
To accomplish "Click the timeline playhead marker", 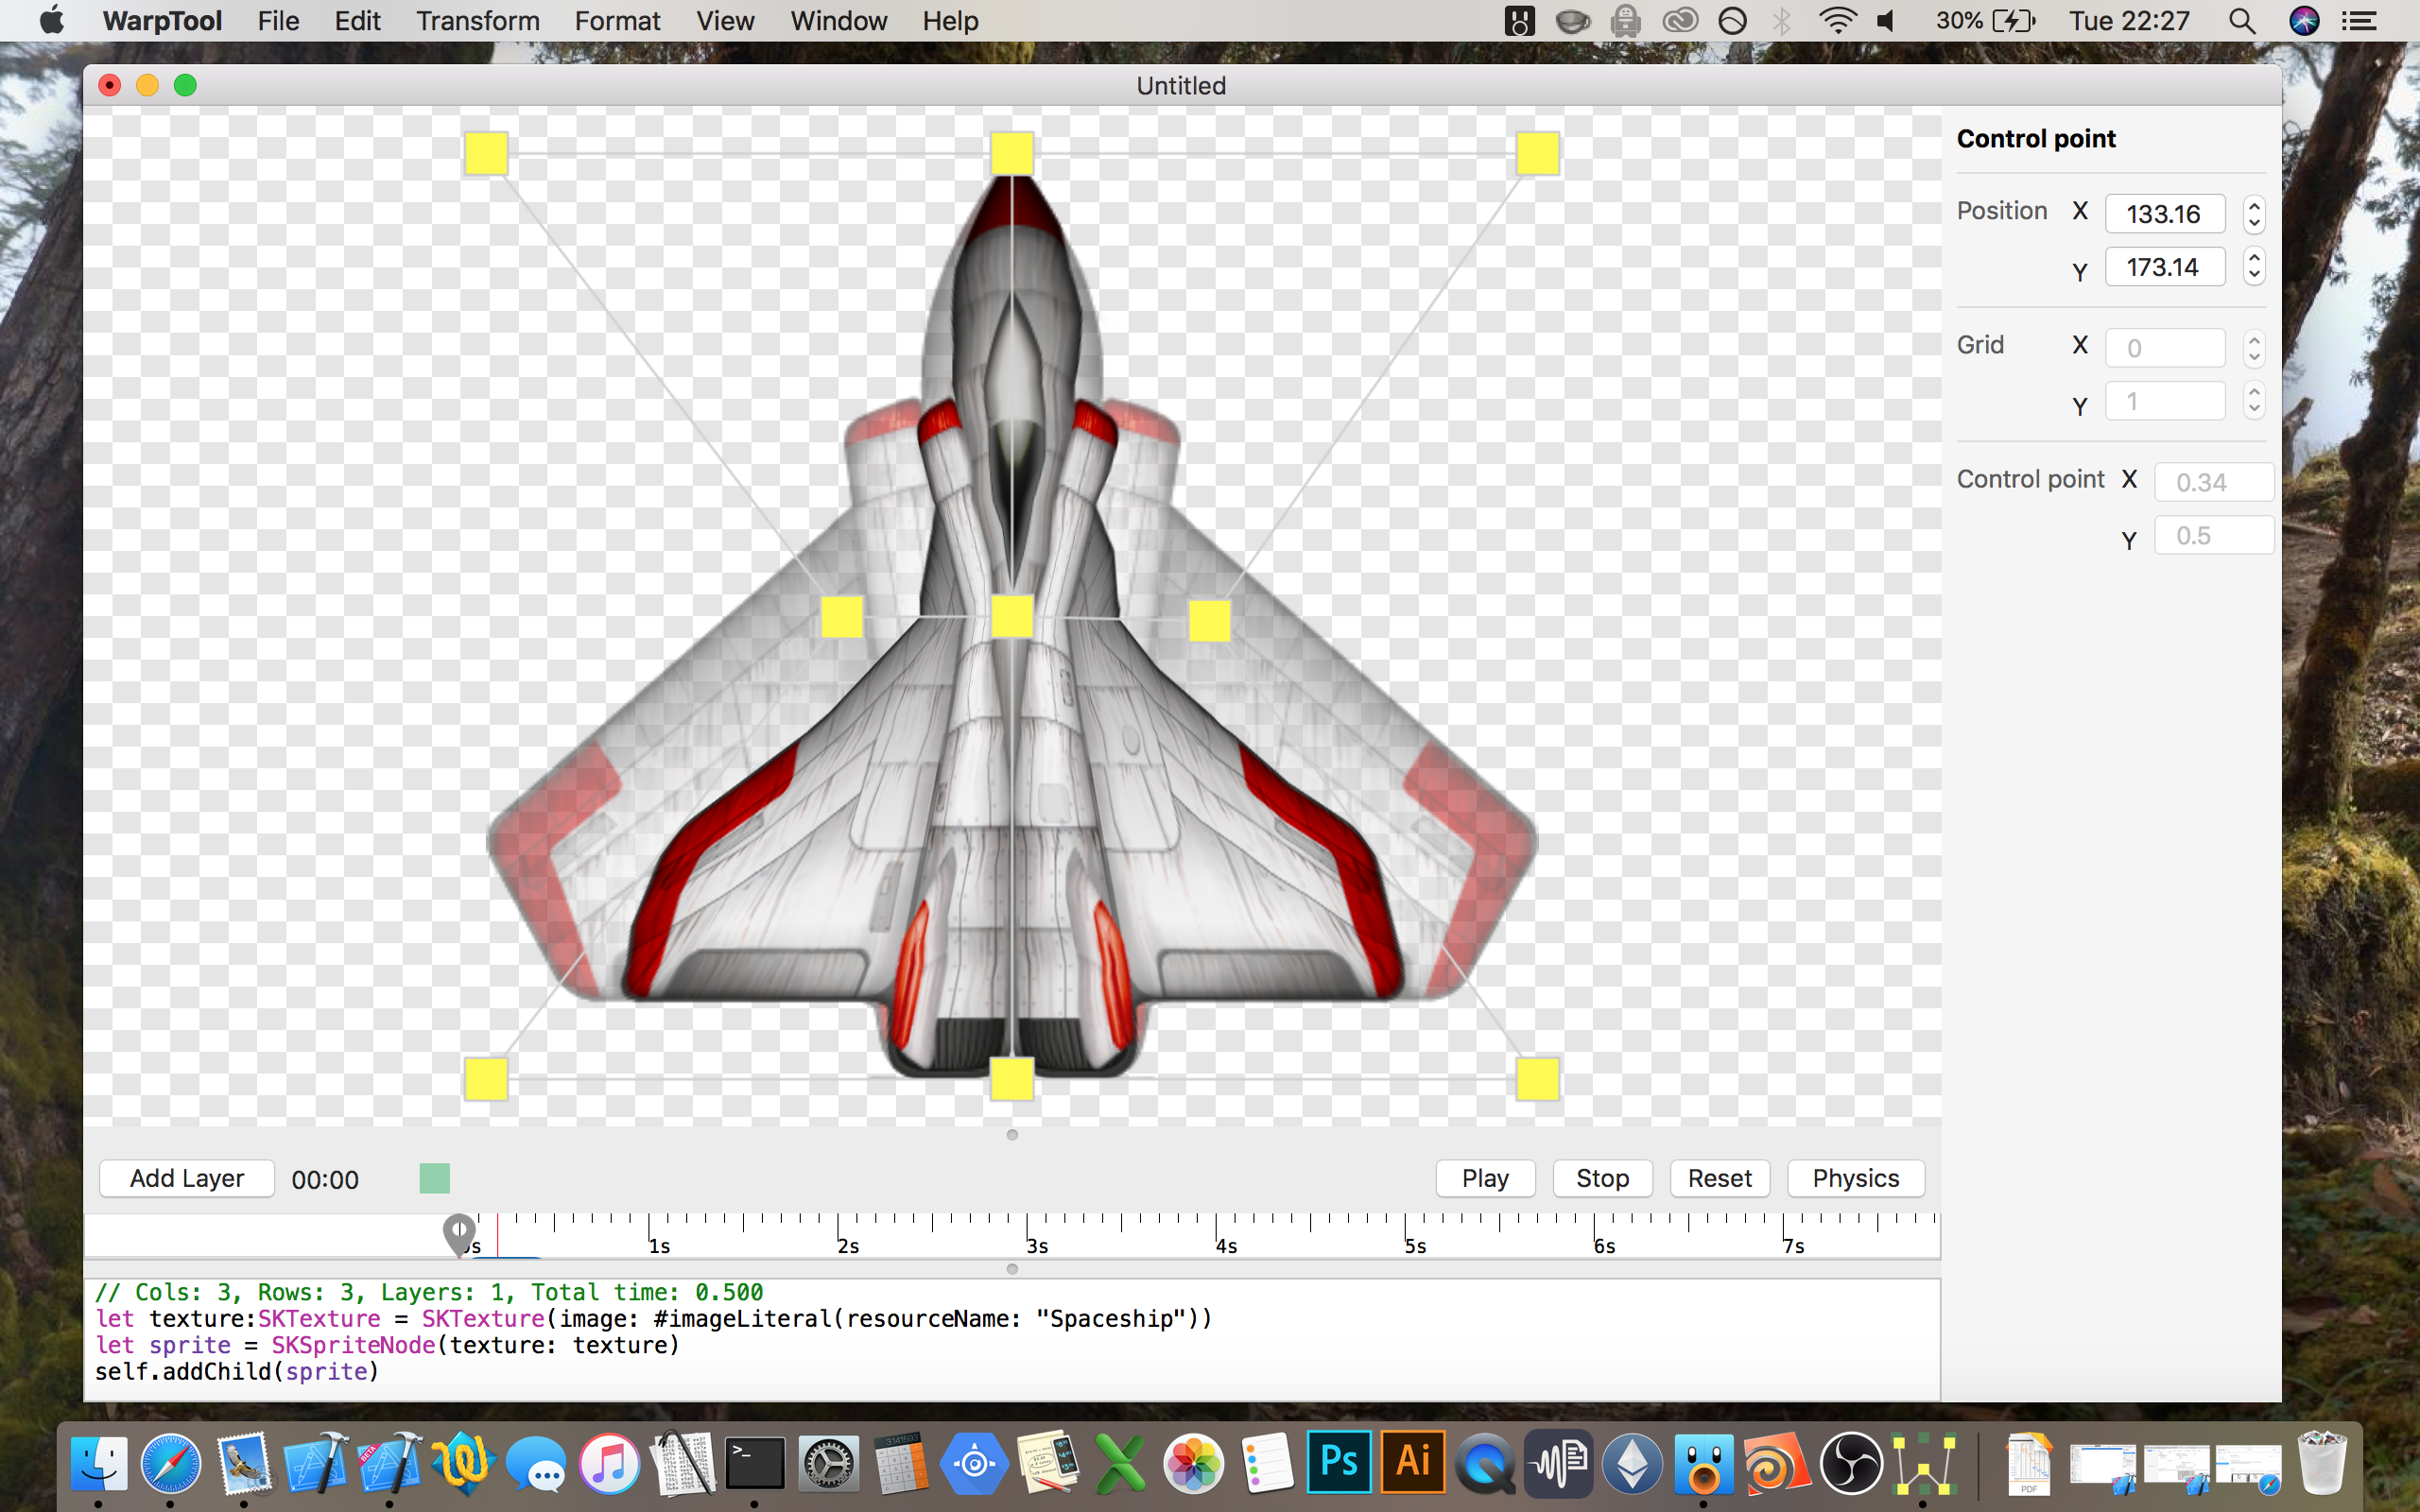I will point(459,1232).
